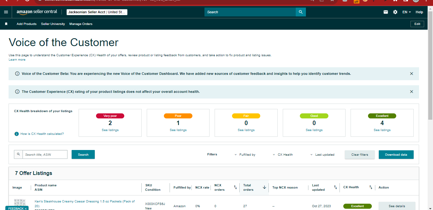Click the bookmark icon in the favorites bar
This screenshot has height=210, width=433.
6,24
